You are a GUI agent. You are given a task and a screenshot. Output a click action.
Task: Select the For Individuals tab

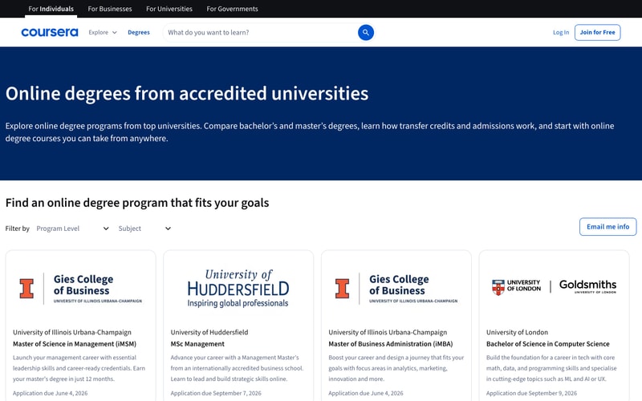click(51, 9)
